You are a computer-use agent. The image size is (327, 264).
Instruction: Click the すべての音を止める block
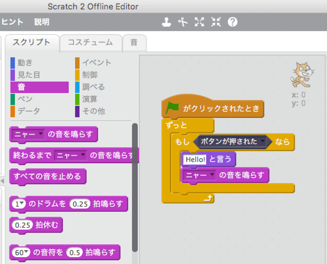tap(47, 177)
